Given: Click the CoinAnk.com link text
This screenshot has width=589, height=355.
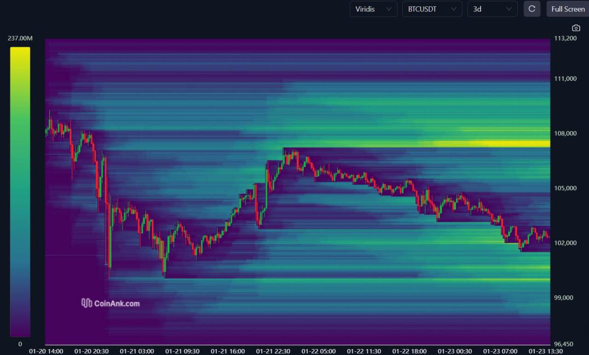Looking at the screenshot, I should click(x=118, y=303).
